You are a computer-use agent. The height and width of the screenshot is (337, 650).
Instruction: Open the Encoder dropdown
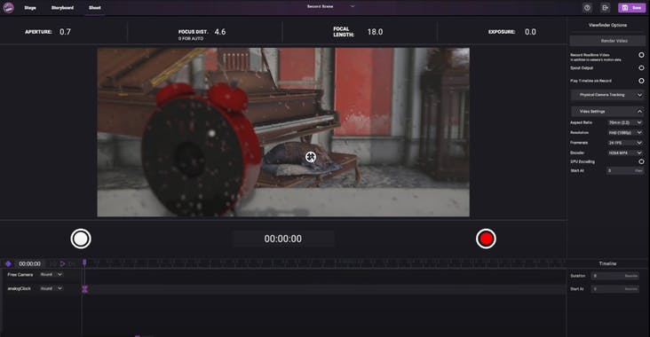(625, 153)
